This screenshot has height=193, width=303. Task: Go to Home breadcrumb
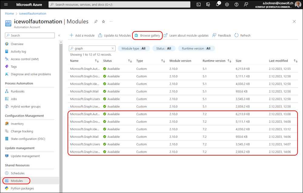click(9, 14)
